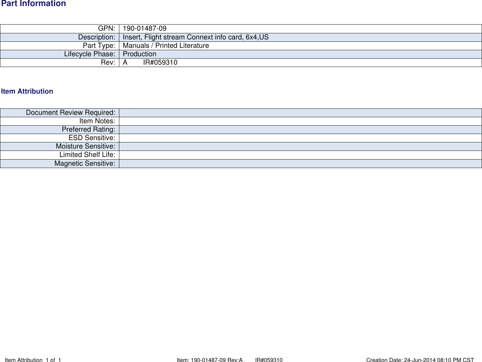Click the 'Magnetic Sensitive:' label
The image size is (482, 362).
(x=85, y=164)
